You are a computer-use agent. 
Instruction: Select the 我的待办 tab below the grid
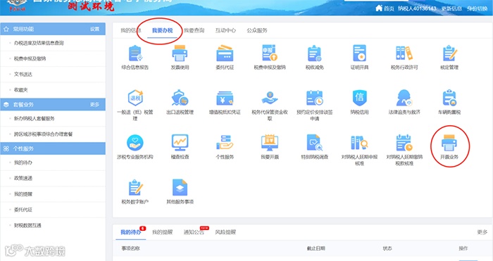tap(130, 232)
